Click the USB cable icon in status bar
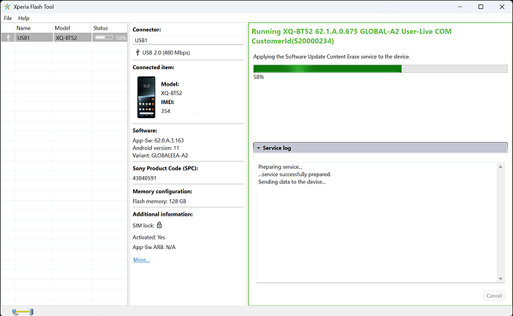Viewport: 513px width, 316px height. tap(22, 312)
